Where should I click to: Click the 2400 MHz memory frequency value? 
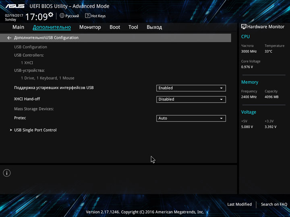coord(249,97)
